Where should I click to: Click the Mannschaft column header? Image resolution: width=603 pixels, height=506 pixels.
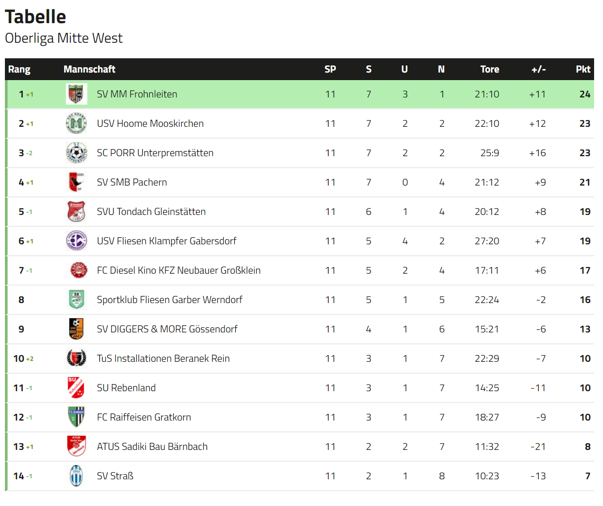click(90, 69)
